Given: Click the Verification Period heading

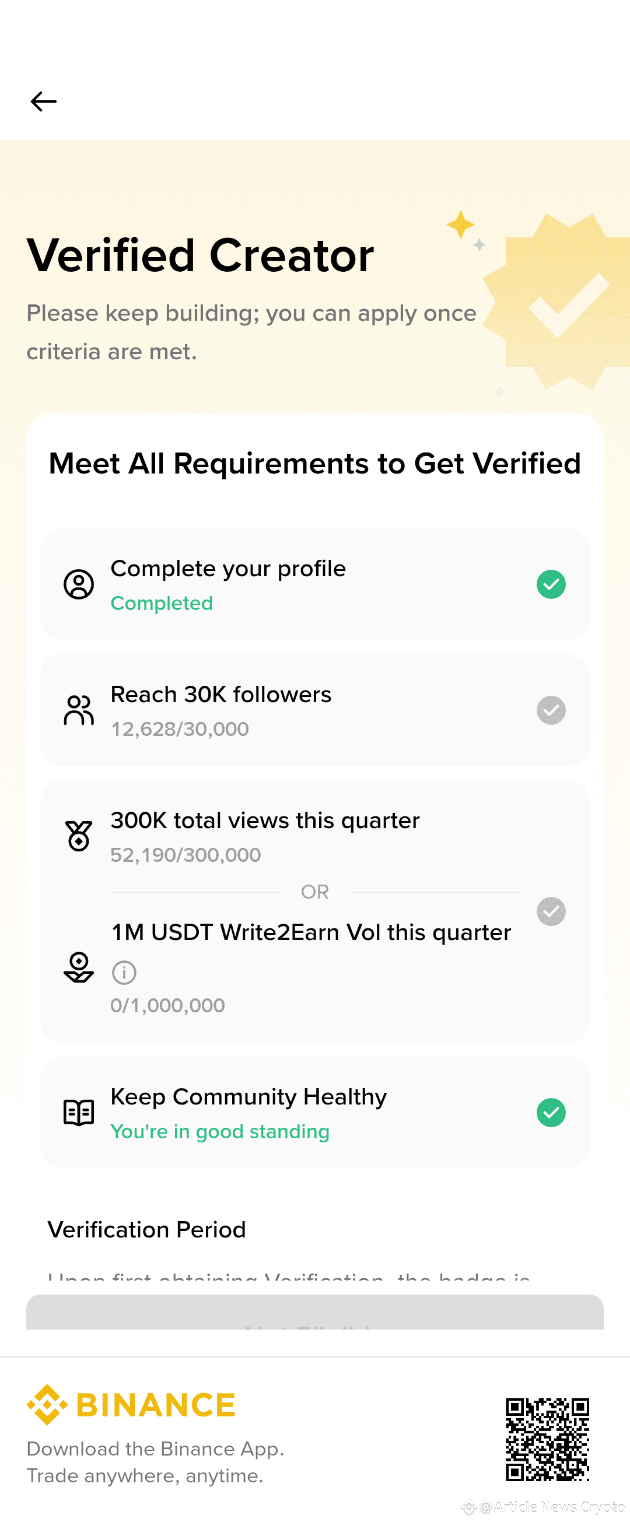Looking at the screenshot, I should 146,1229.
